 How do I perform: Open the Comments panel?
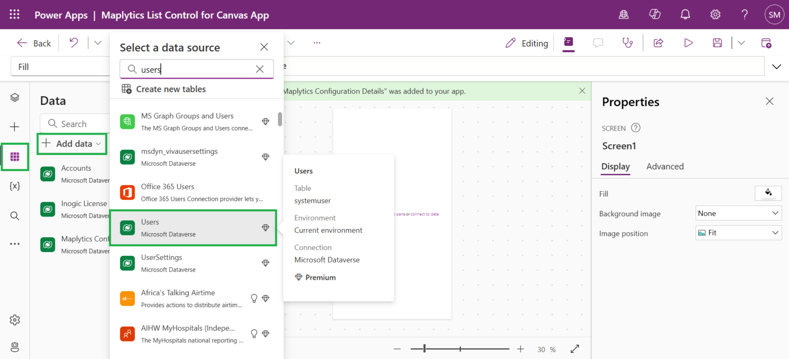pyautogui.click(x=598, y=43)
